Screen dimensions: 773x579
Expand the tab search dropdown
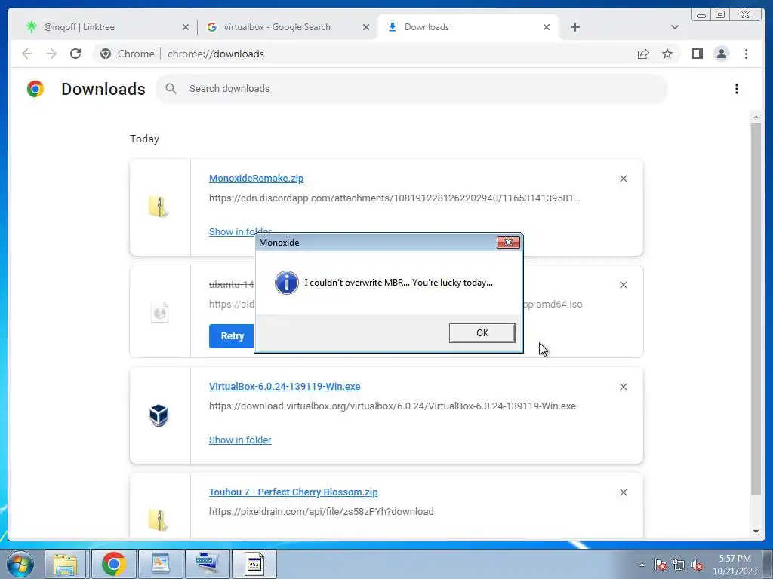[675, 27]
